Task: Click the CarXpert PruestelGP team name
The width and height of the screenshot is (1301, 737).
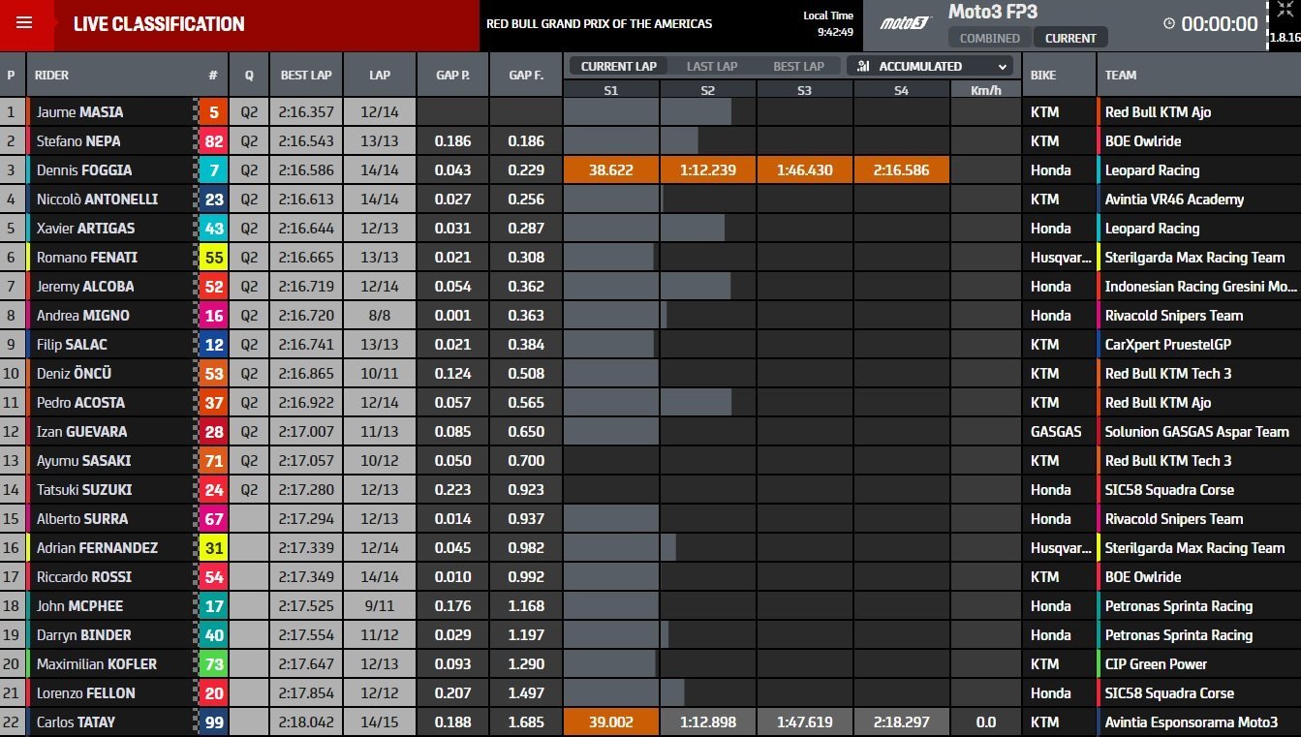Action: click(x=1167, y=344)
